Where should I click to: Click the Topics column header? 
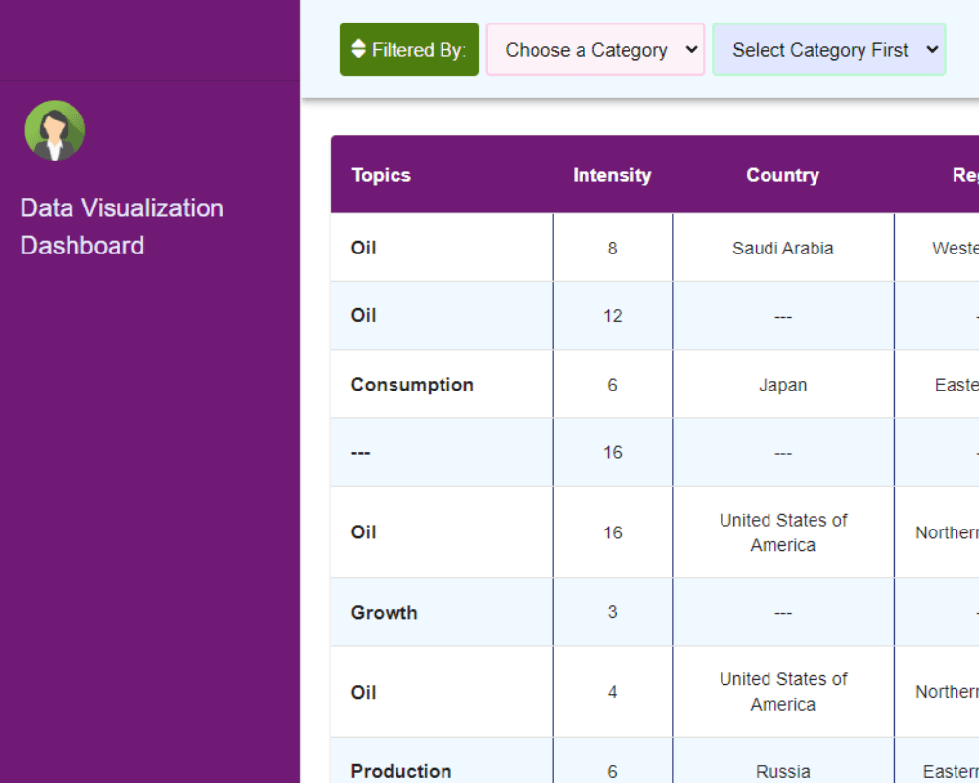[x=381, y=175]
